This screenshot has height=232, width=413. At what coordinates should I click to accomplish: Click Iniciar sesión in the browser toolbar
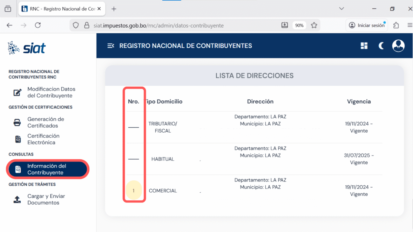tap(367, 25)
